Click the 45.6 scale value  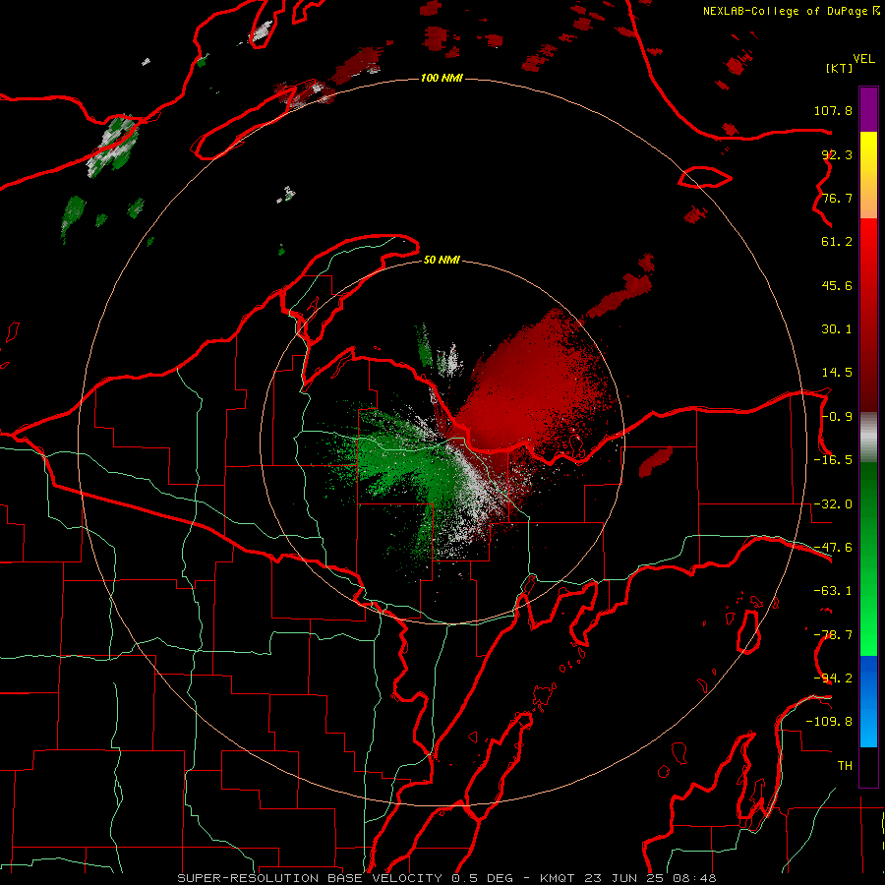tap(837, 285)
